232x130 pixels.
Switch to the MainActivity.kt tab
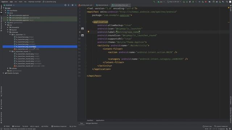[102, 5]
